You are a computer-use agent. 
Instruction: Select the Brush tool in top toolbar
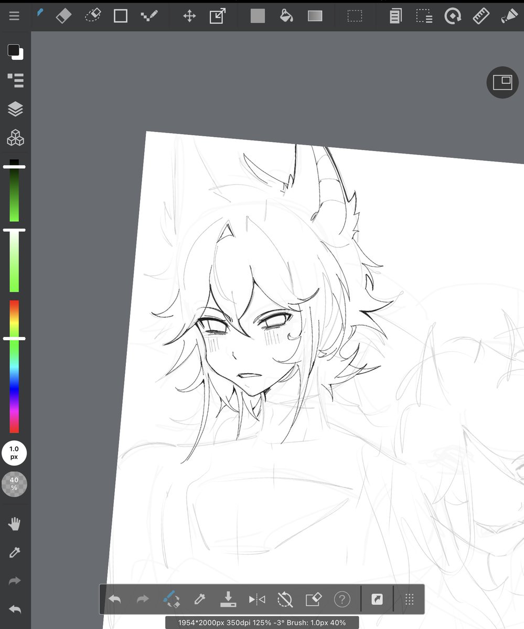pos(40,14)
